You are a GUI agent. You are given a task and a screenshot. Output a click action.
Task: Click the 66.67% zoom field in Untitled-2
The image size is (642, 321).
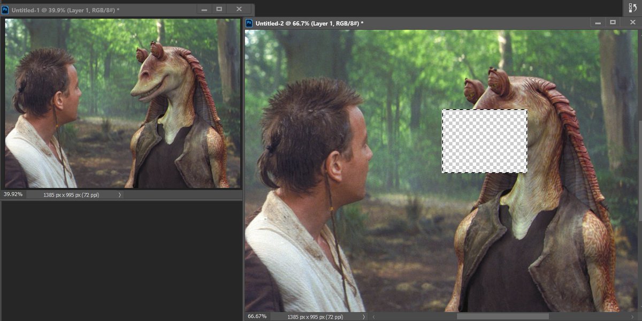point(257,316)
